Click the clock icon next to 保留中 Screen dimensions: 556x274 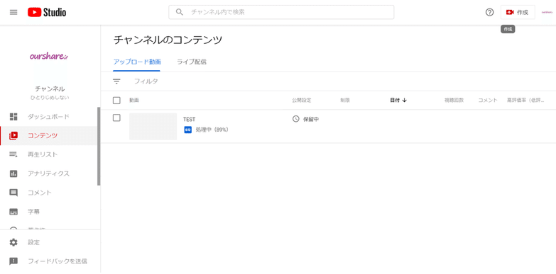[x=295, y=119]
